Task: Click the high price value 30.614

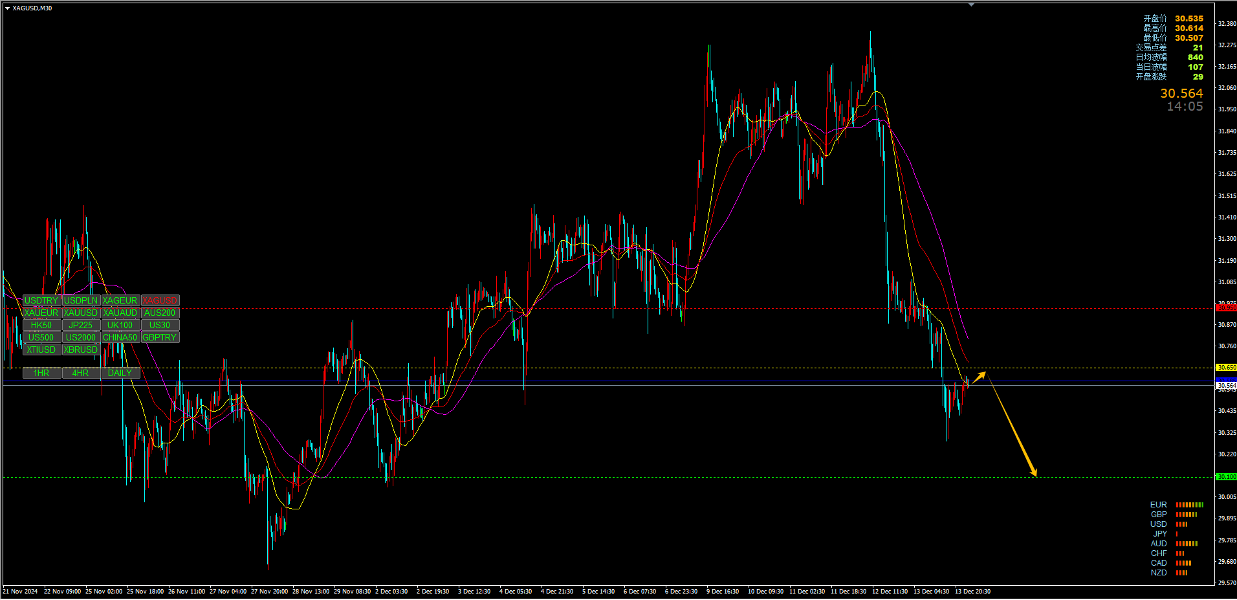Action: pyautogui.click(x=1189, y=28)
